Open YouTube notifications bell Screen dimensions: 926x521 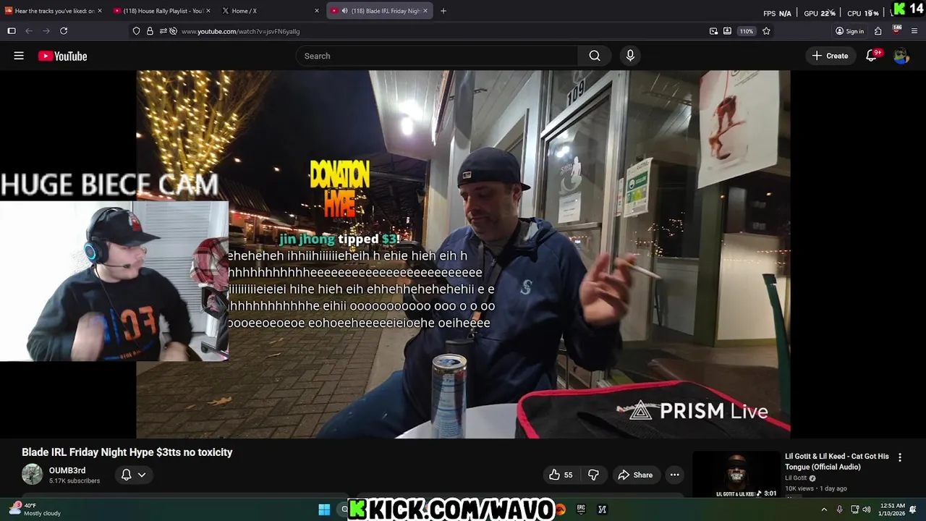[872, 56]
